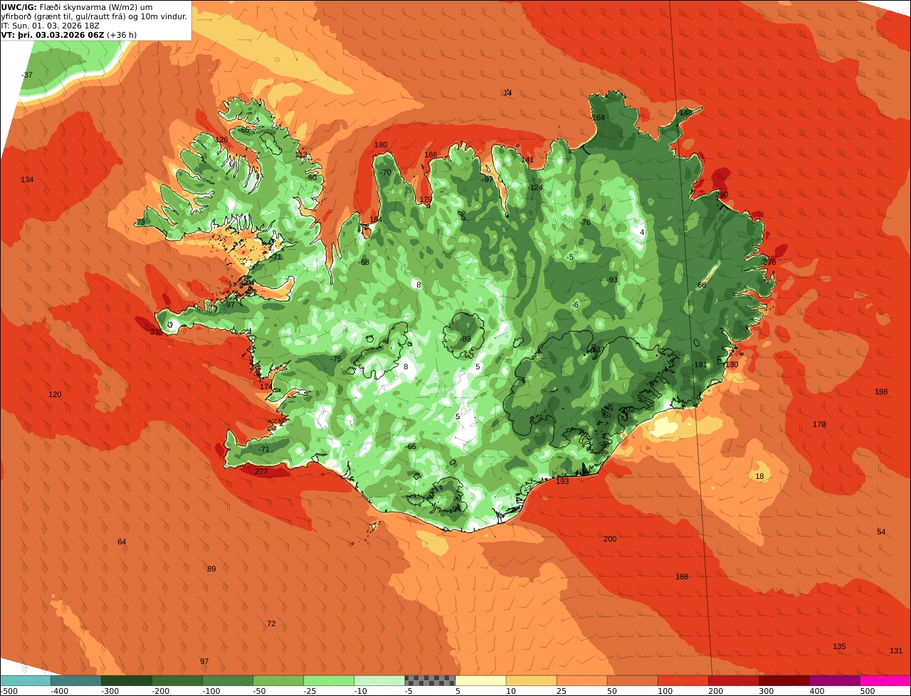Click the map value '131' in the bottom-right corner
911x696 pixels.
(x=896, y=650)
